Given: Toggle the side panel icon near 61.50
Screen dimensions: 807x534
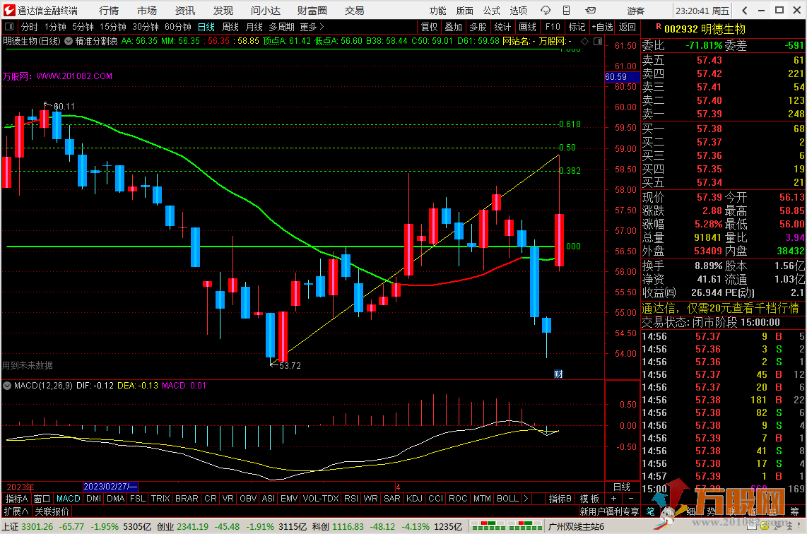Looking at the screenshot, I should tap(598, 41).
